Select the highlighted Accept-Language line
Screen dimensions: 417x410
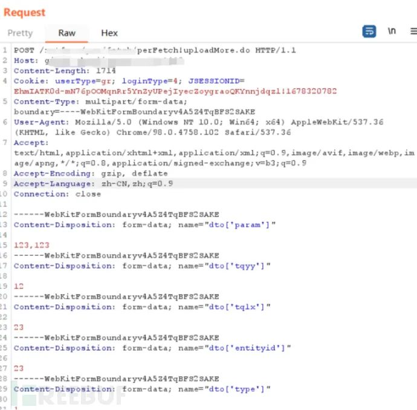click(x=93, y=184)
